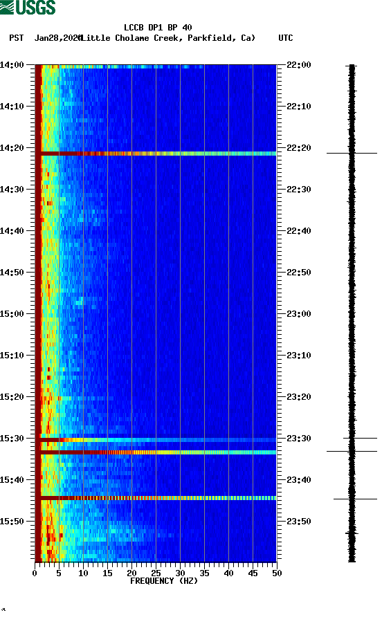Screen dimensions: 382x617
Task: Click the 14:30 PST time label
Action: coord(12,190)
